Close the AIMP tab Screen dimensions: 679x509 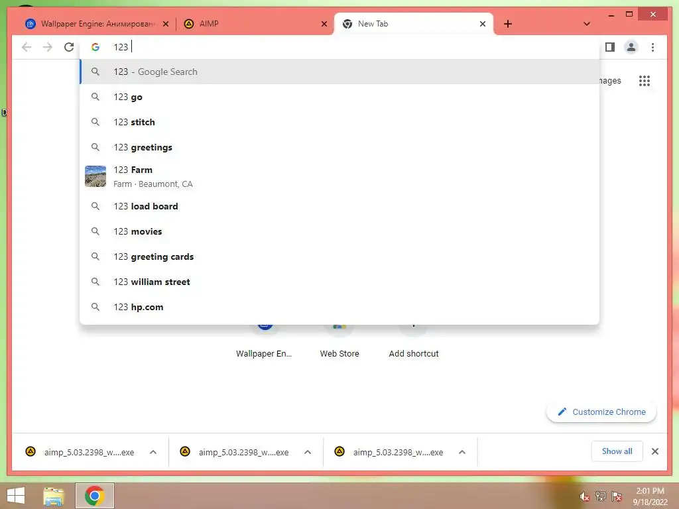(x=324, y=24)
